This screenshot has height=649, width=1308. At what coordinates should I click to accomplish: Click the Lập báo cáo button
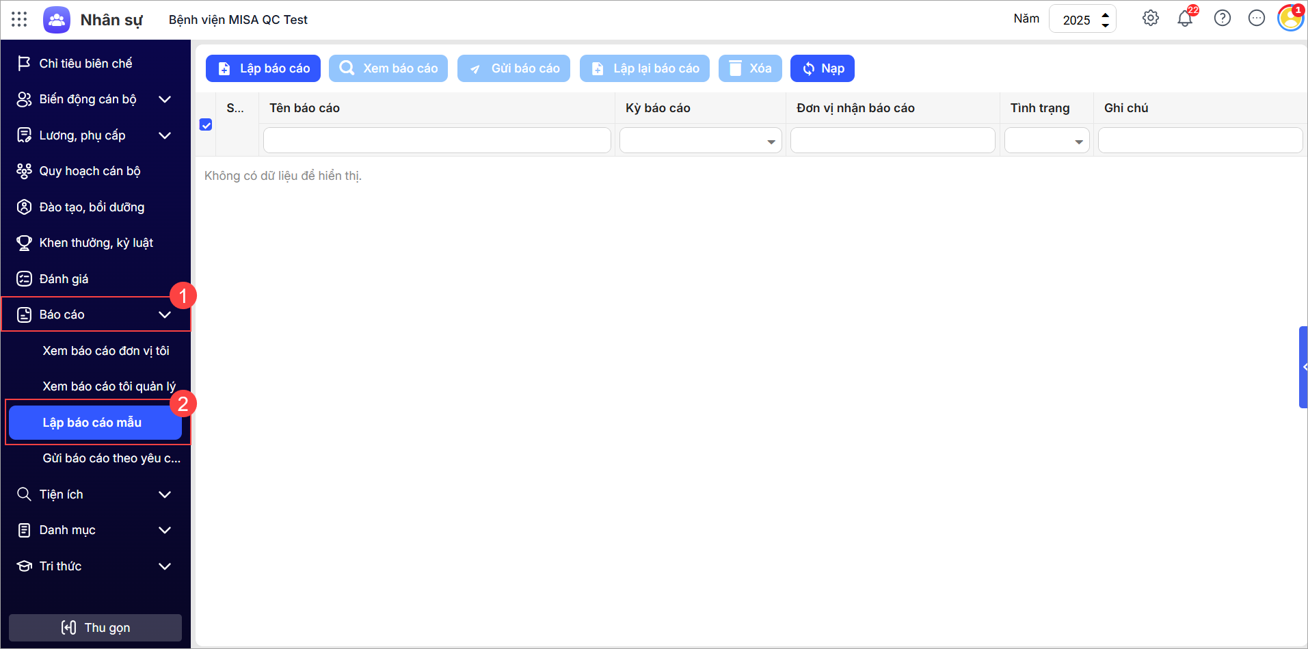coord(263,68)
